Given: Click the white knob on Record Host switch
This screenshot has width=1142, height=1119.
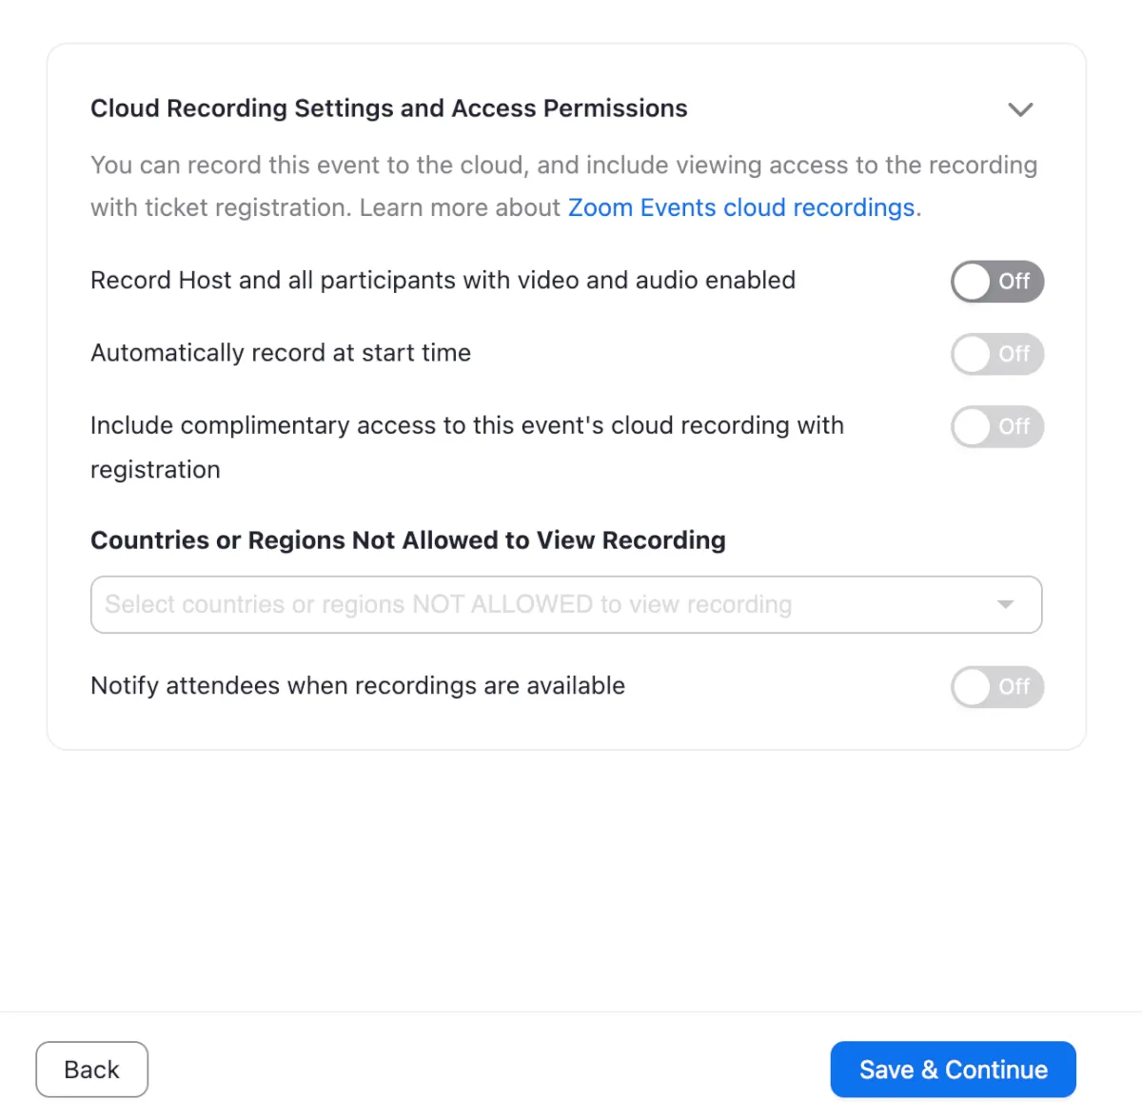Looking at the screenshot, I should 973,282.
